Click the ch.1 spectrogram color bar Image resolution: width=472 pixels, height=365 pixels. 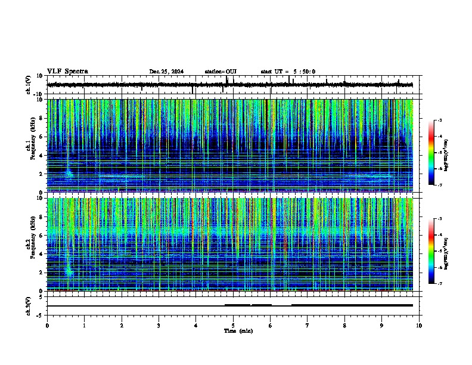pyautogui.click(x=431, y=153)
